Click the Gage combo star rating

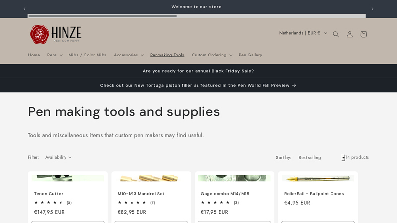click(215, 202)
